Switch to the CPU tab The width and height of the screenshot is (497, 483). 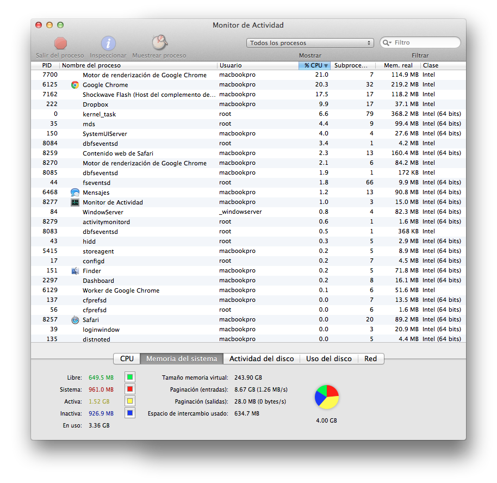(127, 358)
